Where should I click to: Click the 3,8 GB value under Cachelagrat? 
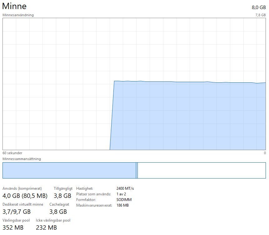pyautogui.click(x=58, y=212)
